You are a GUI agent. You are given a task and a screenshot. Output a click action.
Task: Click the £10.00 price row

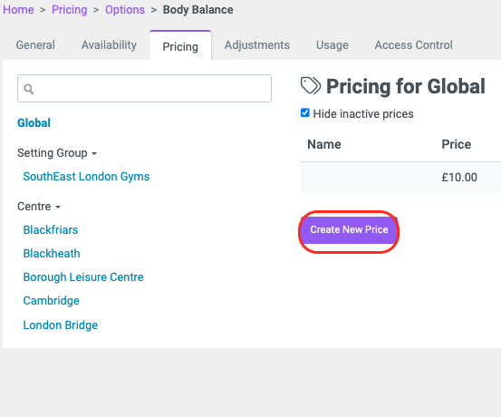point(400,178)
